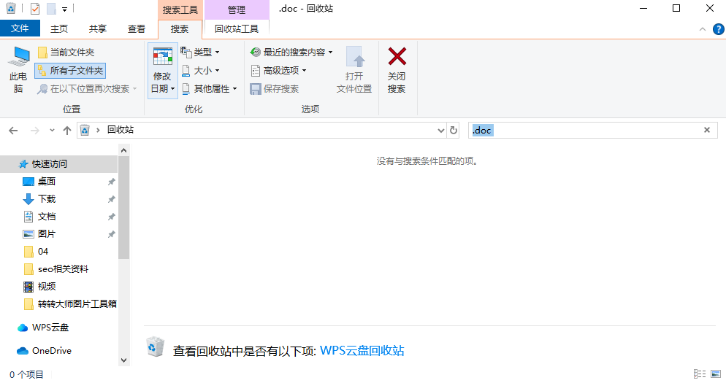The image size is (726, 383).
Task: Click the WPS云盘回收站 link
Action: click(362, 351)
